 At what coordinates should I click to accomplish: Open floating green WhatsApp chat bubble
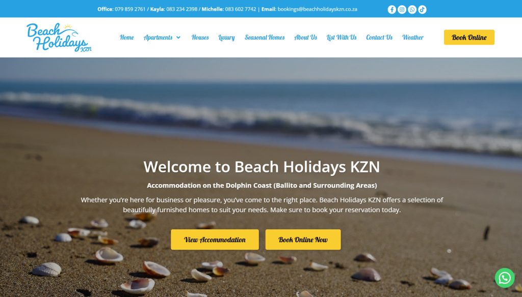tap(505, 278)
